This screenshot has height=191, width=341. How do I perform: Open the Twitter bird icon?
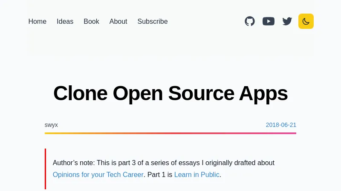pos(287,21)
